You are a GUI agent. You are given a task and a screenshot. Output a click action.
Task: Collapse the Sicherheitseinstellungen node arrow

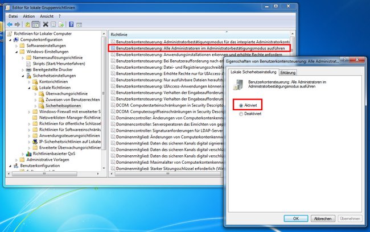[x=23, y=76]
